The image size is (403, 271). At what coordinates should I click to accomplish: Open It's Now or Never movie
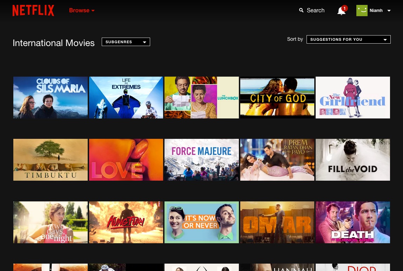click(201, 222)
